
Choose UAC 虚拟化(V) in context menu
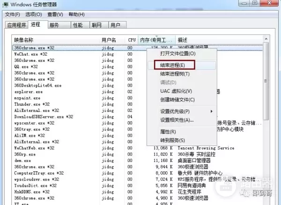point(182,91)
